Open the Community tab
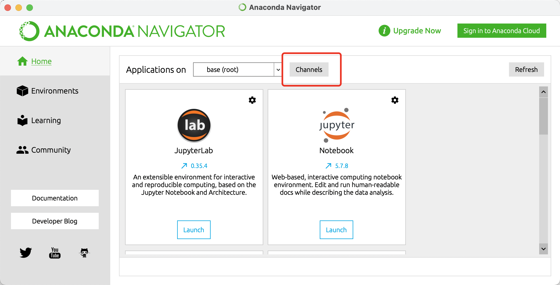Image resolution: width=560 pixels, height=285 pixels. [x=55, y=150]
